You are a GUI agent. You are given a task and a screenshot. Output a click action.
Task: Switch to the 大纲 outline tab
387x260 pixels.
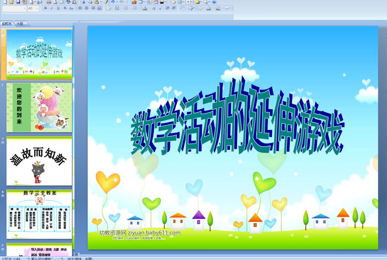(20, 24)
